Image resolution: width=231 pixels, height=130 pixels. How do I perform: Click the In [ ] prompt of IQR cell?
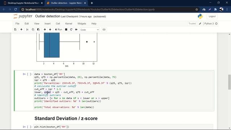[x=27, y=74]
